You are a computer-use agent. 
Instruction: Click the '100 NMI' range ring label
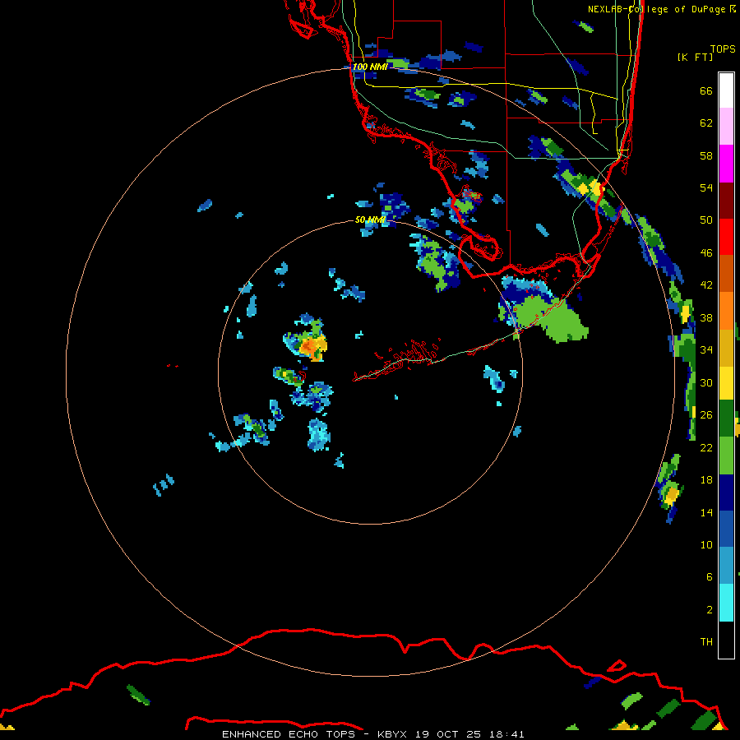[x=370, y=67]
